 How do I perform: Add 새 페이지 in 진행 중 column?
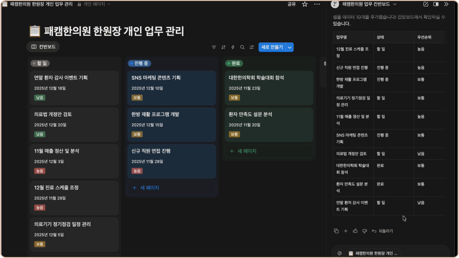tap(172, 188)
